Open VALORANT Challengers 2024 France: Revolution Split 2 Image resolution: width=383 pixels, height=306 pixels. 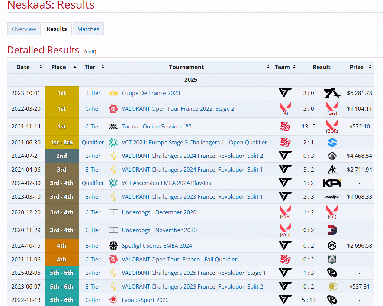coord(192,156)
